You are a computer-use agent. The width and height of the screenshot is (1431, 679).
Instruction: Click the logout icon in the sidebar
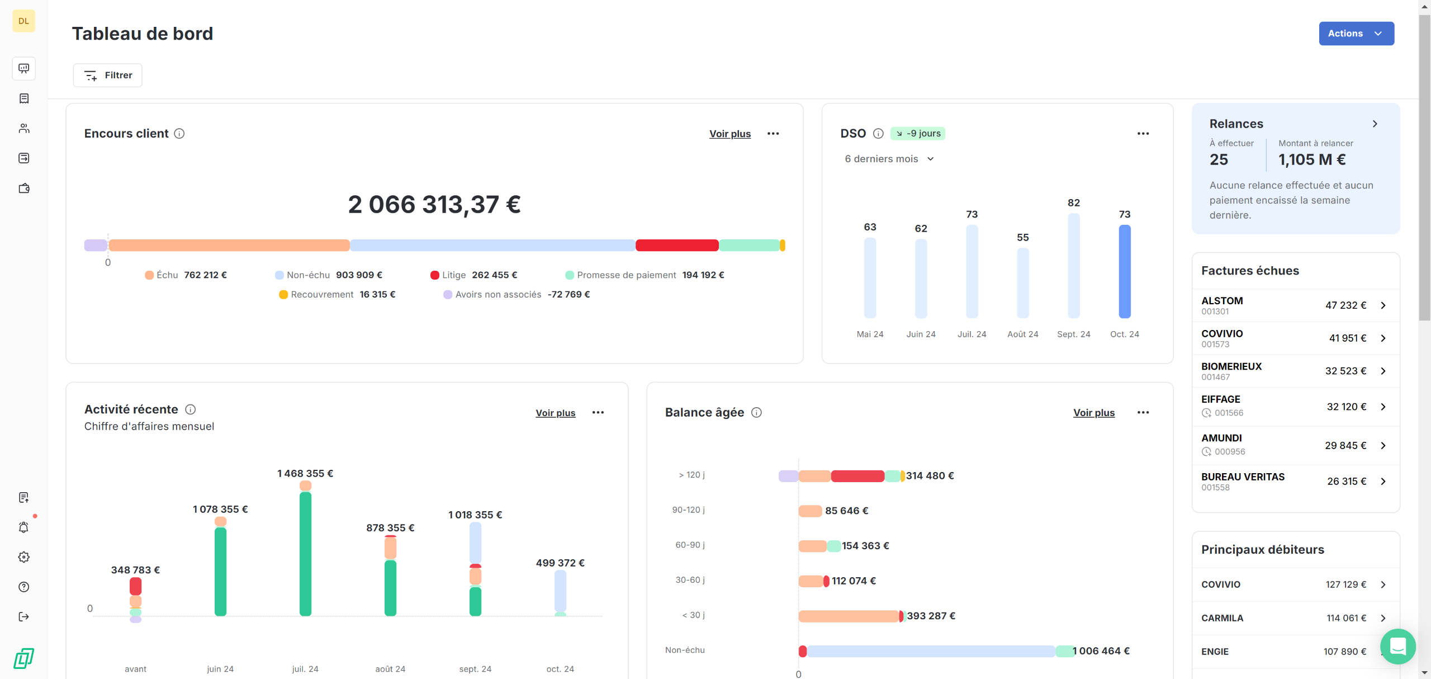23,616
